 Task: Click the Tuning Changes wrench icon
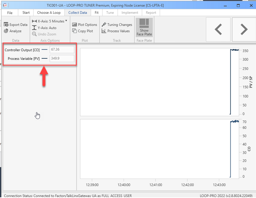point(104,25)
